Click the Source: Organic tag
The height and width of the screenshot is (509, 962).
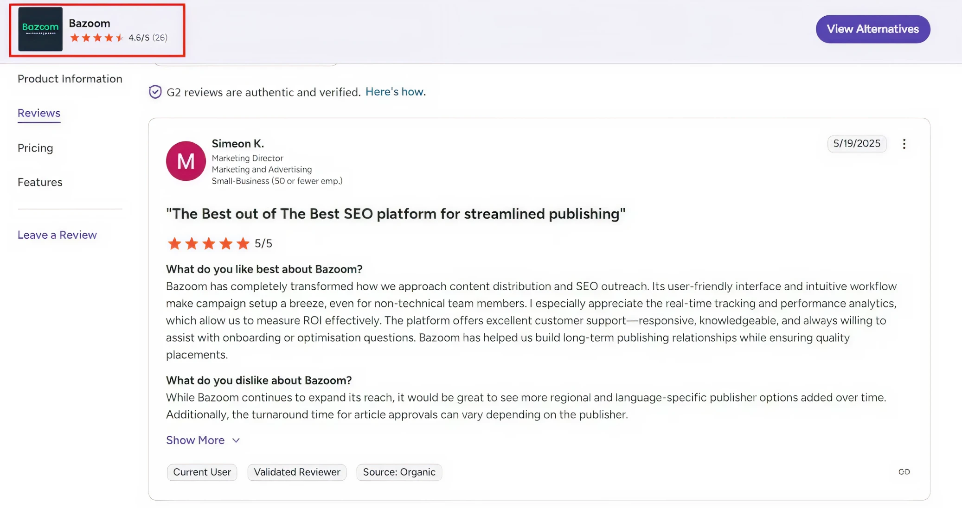399,472
